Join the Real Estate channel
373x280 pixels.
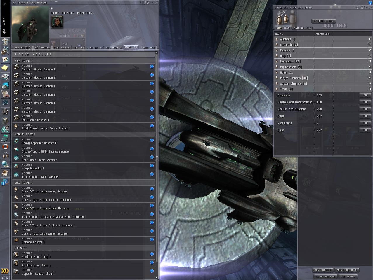365,123
